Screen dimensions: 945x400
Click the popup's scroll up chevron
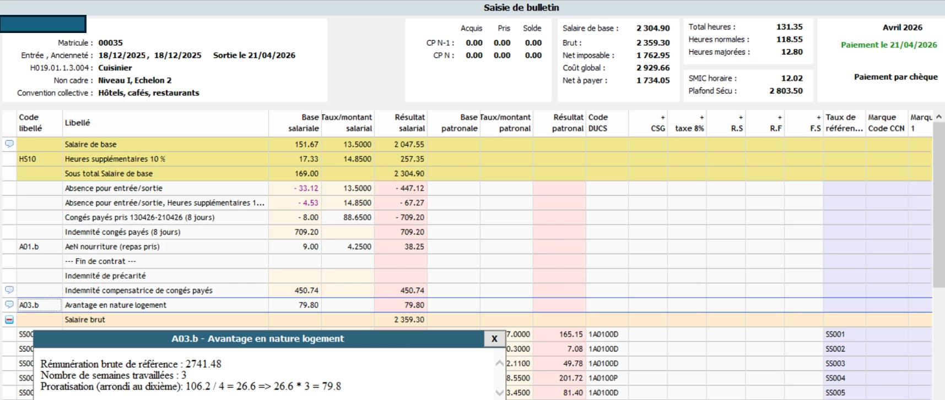pyautogui.click(x=499, y=363)
